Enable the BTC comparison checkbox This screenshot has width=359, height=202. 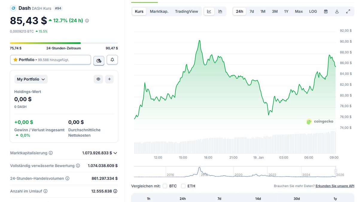click(165, 186)
